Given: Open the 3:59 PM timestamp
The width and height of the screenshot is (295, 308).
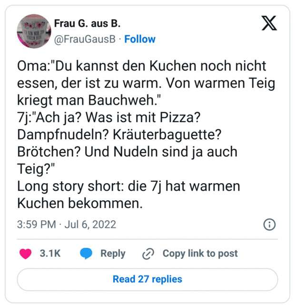Looking at the screenshot, I should [36, 224].
